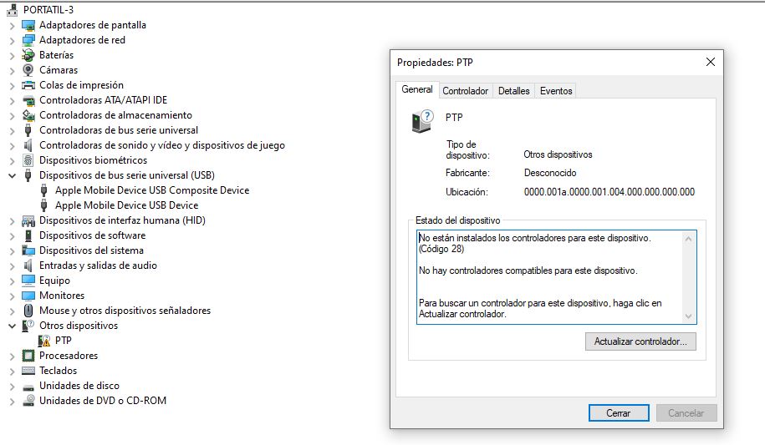Click the PTP warning device icon

(x=44, y=341)
